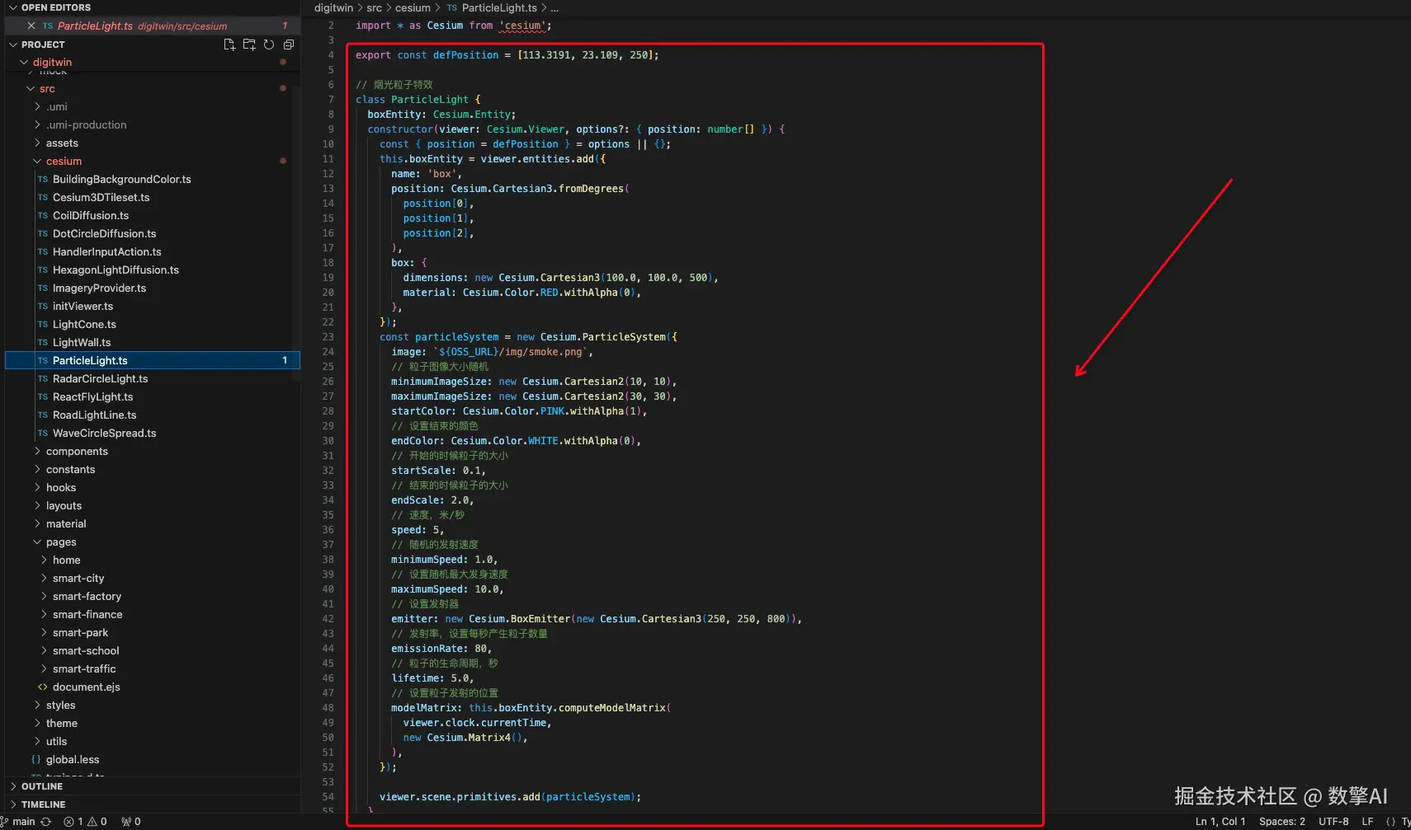Click the main git branch indicator
The height and width of the screenshot is (830, 1411).
tap(18, 822)
